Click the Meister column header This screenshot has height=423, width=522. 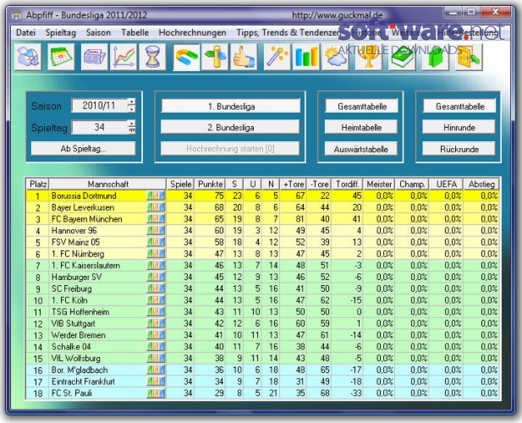click(379, 184)
